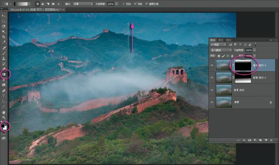
Task: Select the Hand tool
Action: 3,112
